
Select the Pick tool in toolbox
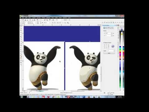point(21,26)
